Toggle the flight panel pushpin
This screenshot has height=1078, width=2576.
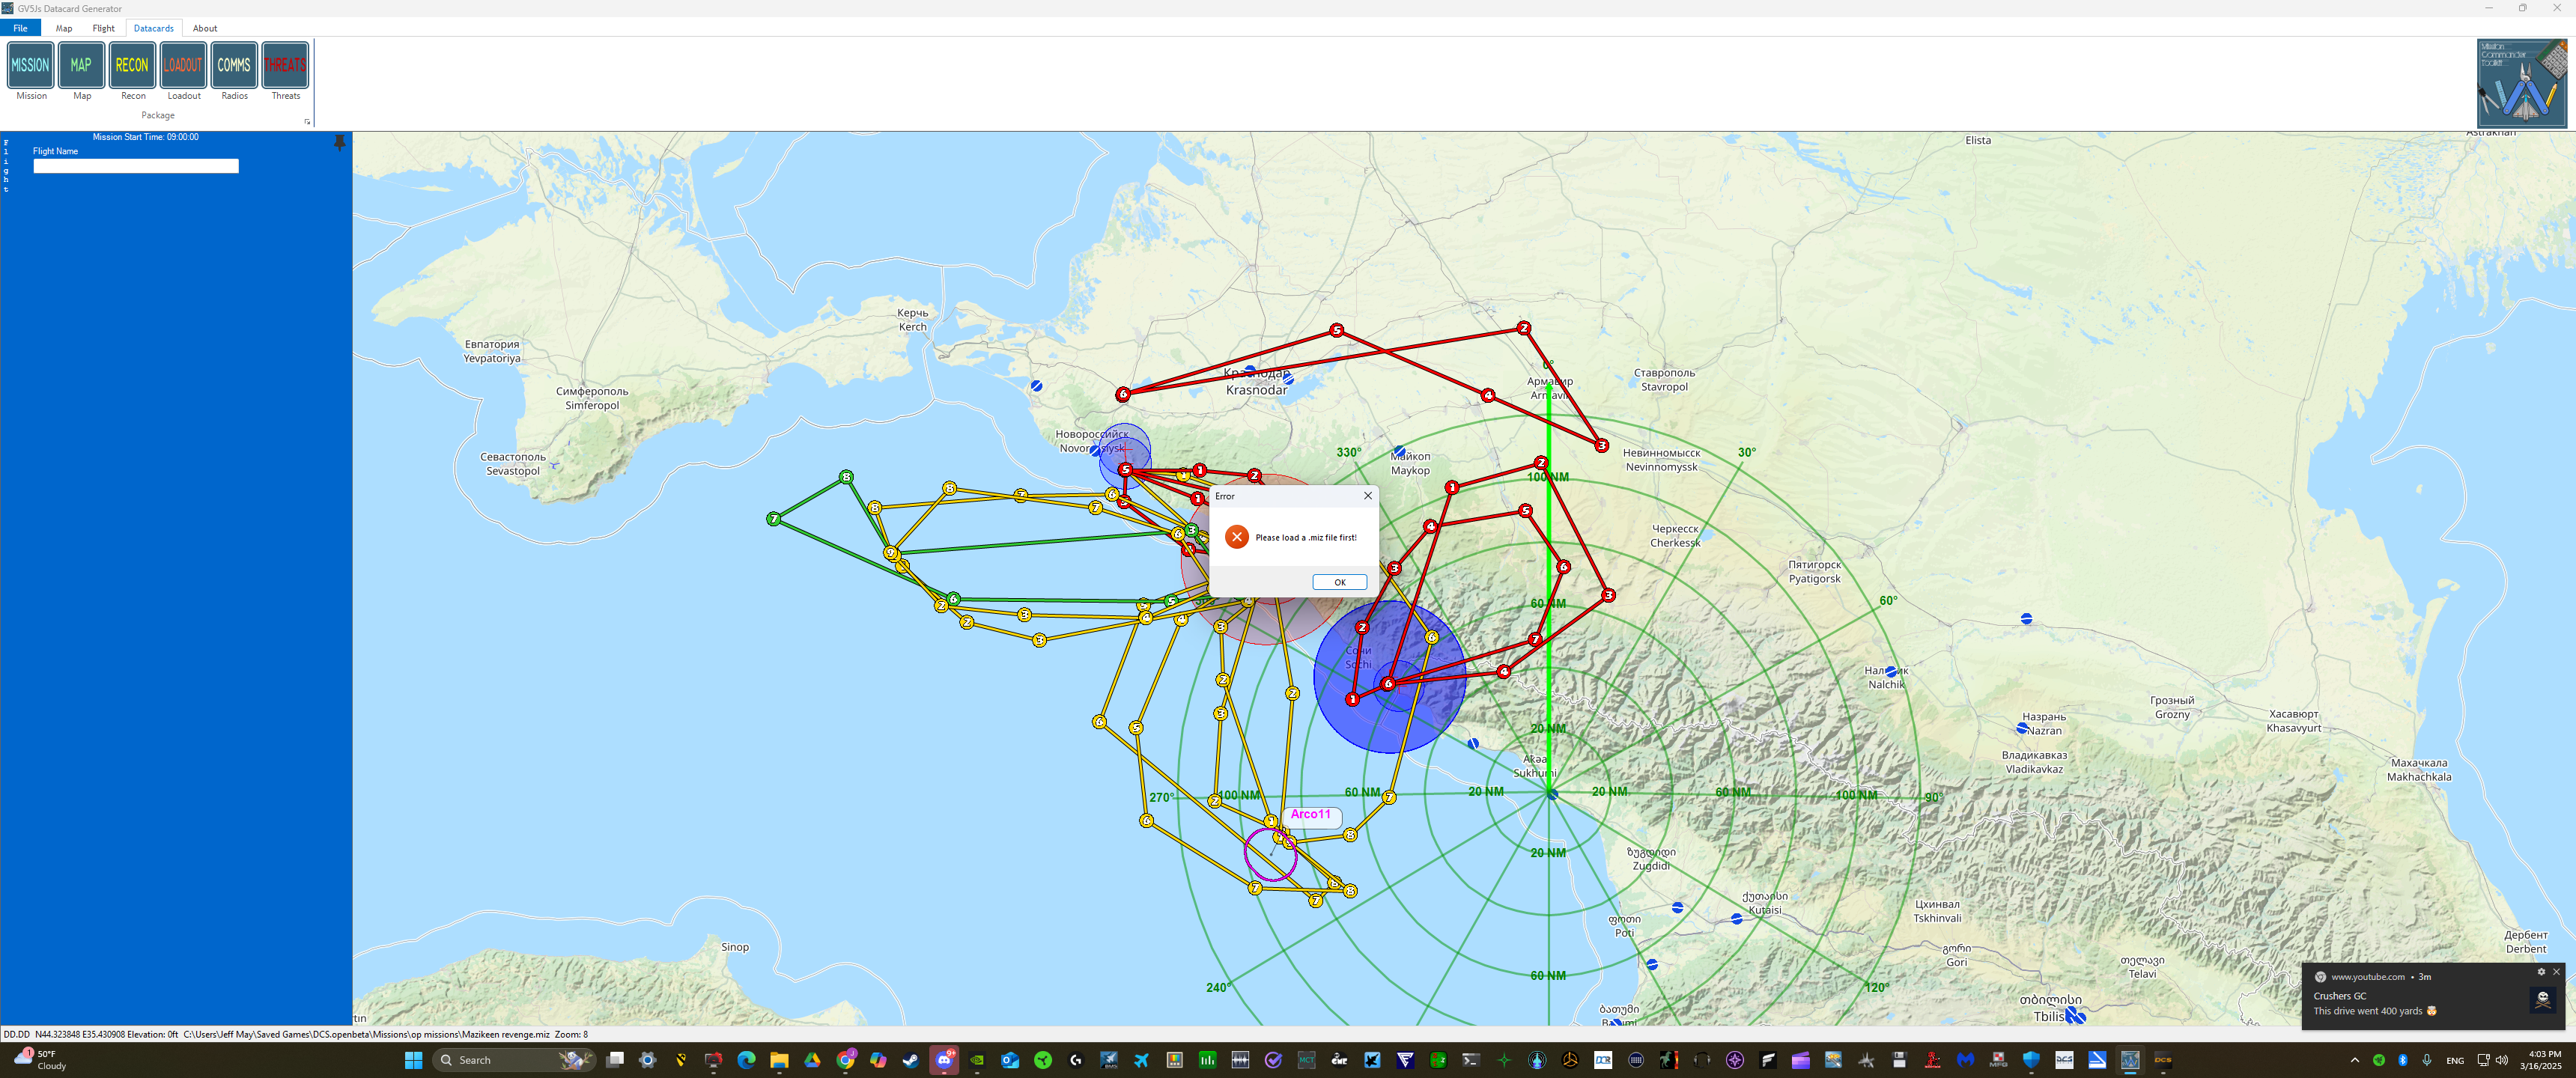point(340,142)
